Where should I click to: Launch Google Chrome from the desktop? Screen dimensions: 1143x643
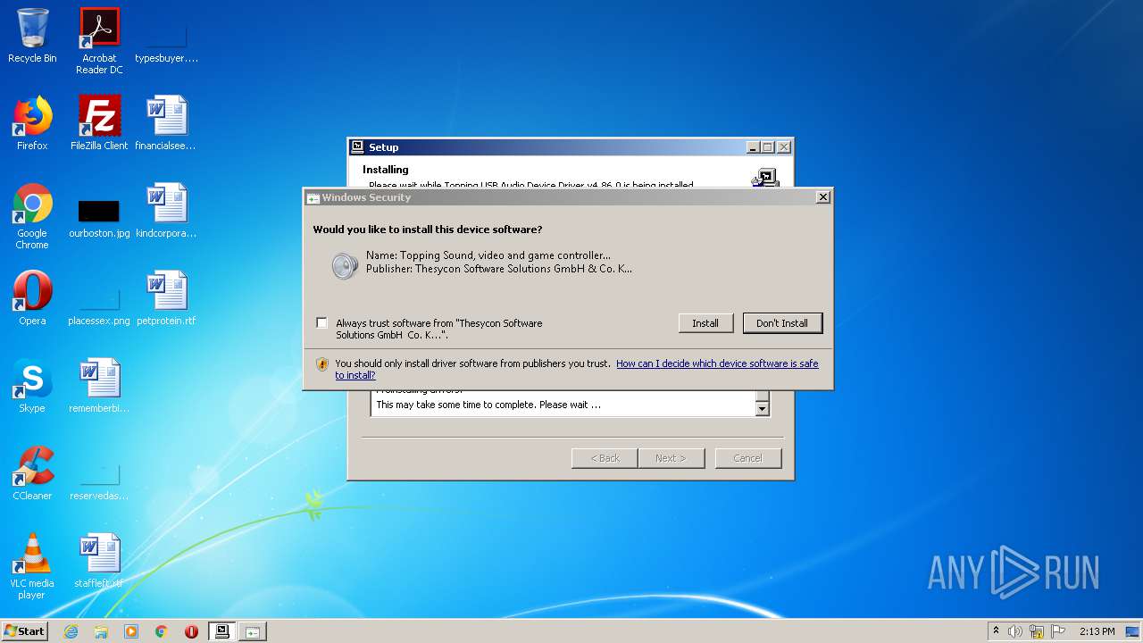(x=32, y=217)
